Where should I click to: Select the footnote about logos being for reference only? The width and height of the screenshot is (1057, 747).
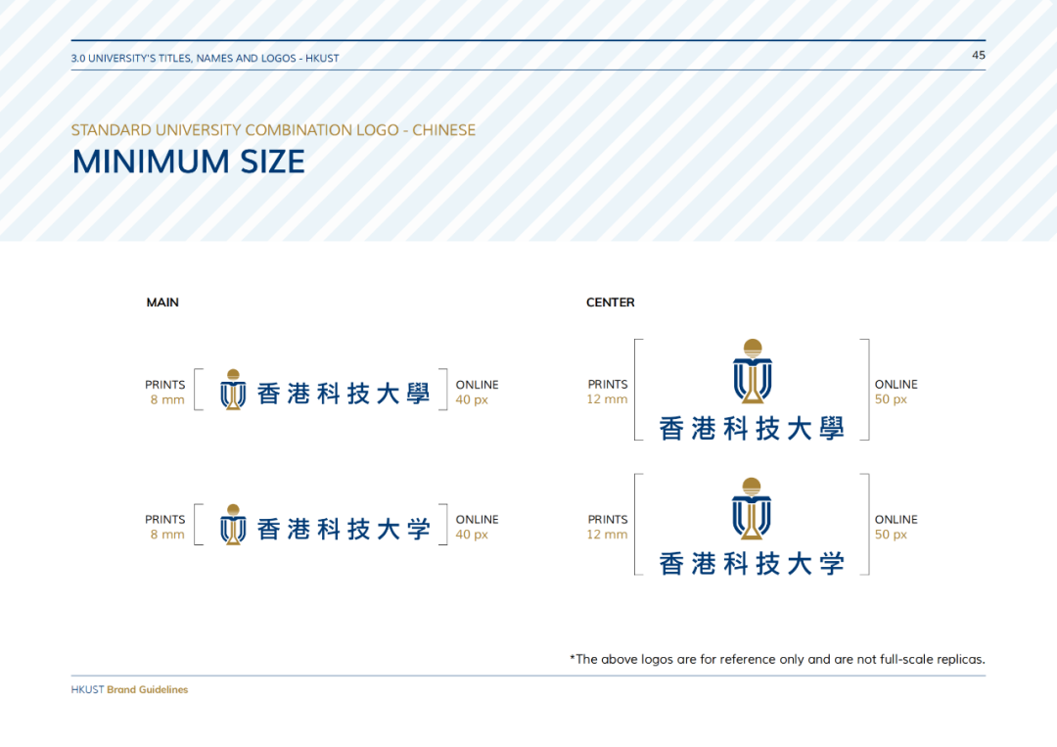point(777,659)
